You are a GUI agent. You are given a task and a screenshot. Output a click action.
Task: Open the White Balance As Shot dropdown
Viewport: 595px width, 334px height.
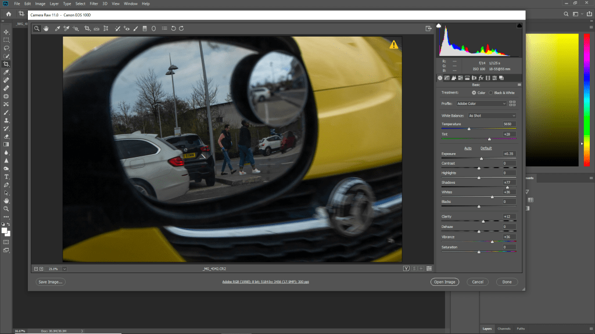[492, 115]
